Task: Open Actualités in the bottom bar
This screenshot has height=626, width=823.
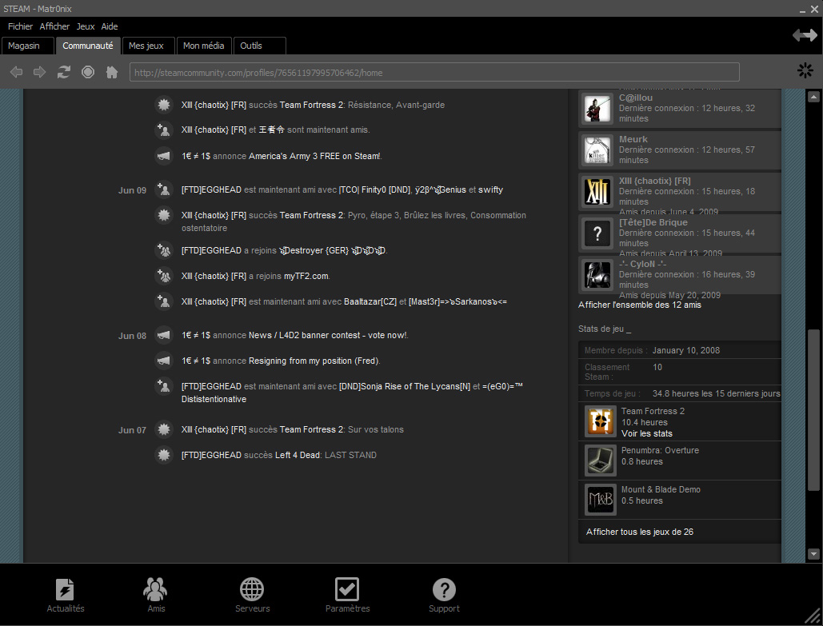Action: [x=66, y=595]
